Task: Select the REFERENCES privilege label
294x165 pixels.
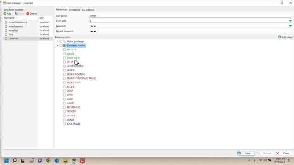Action: 73,107
